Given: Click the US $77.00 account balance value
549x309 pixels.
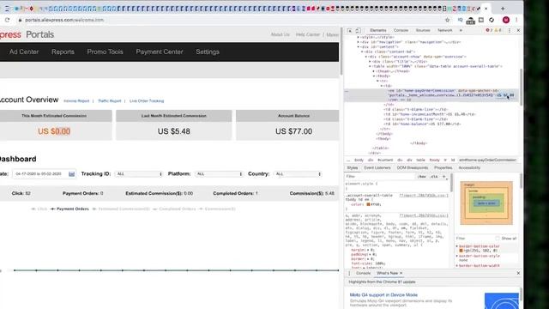Looking at the screenshot, I should point(293,131).
